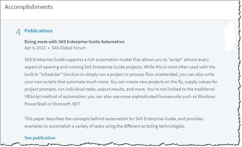Open the Publications section heading link
Image resolution: width=242 pixels, height=147 pixels.
(x=39, y=31)
